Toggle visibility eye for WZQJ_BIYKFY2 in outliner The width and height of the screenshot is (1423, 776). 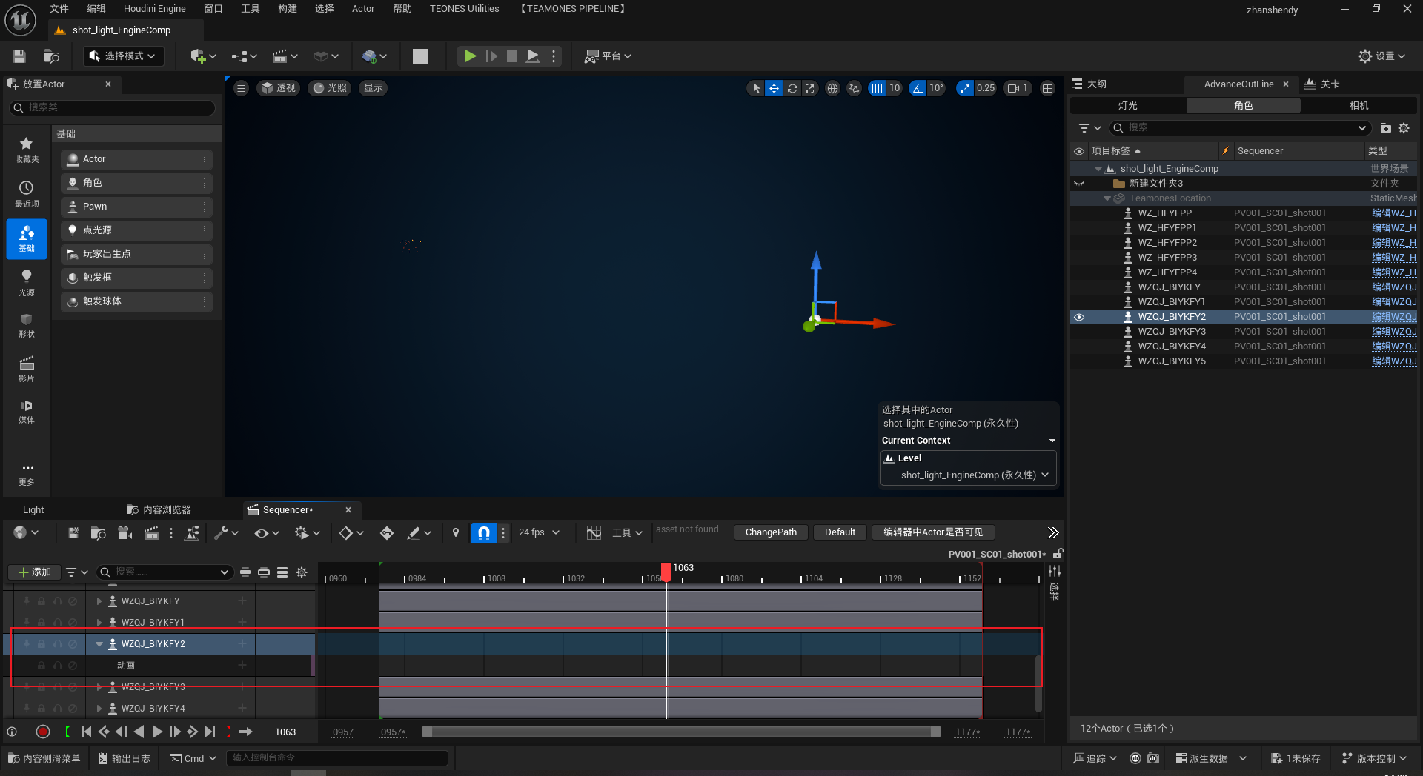[x=1079, y=317]
